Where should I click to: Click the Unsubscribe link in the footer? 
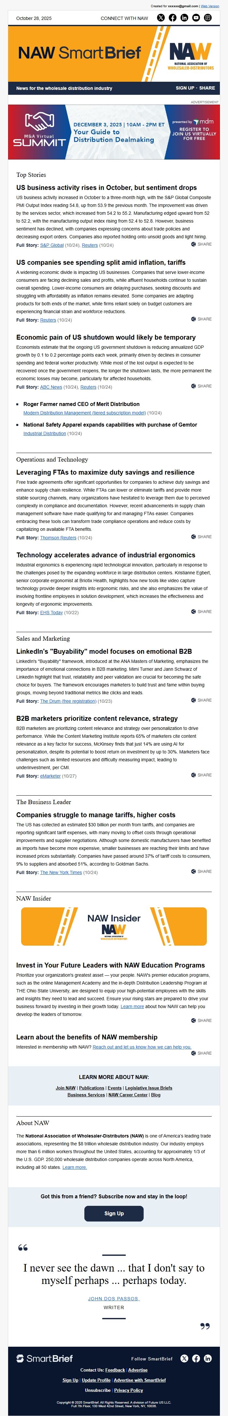[98, 1390]
